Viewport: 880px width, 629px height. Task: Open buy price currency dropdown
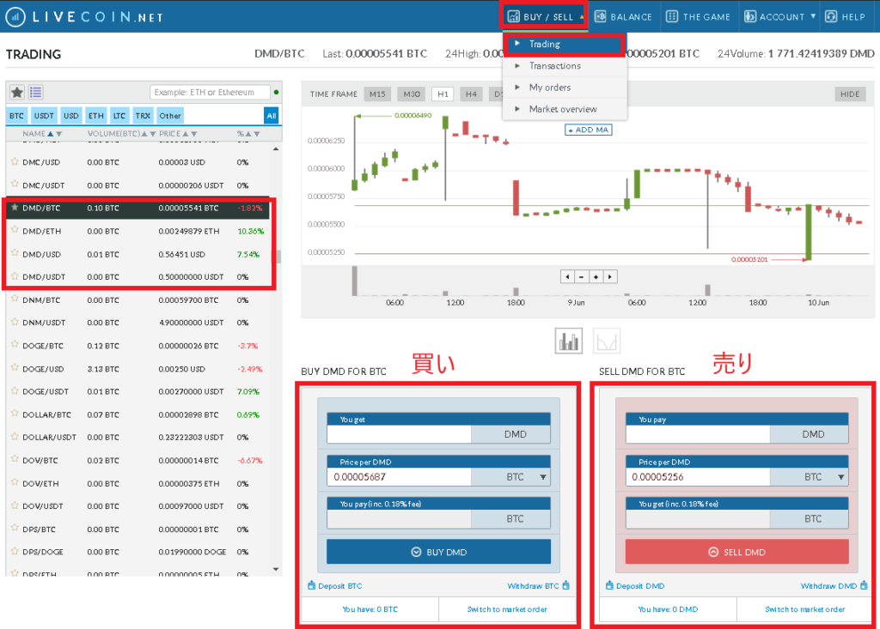(x=543, y=477)
